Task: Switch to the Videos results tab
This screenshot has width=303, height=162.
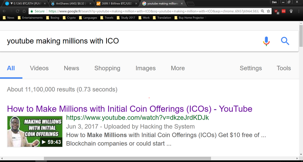Action: pos(39,68)
